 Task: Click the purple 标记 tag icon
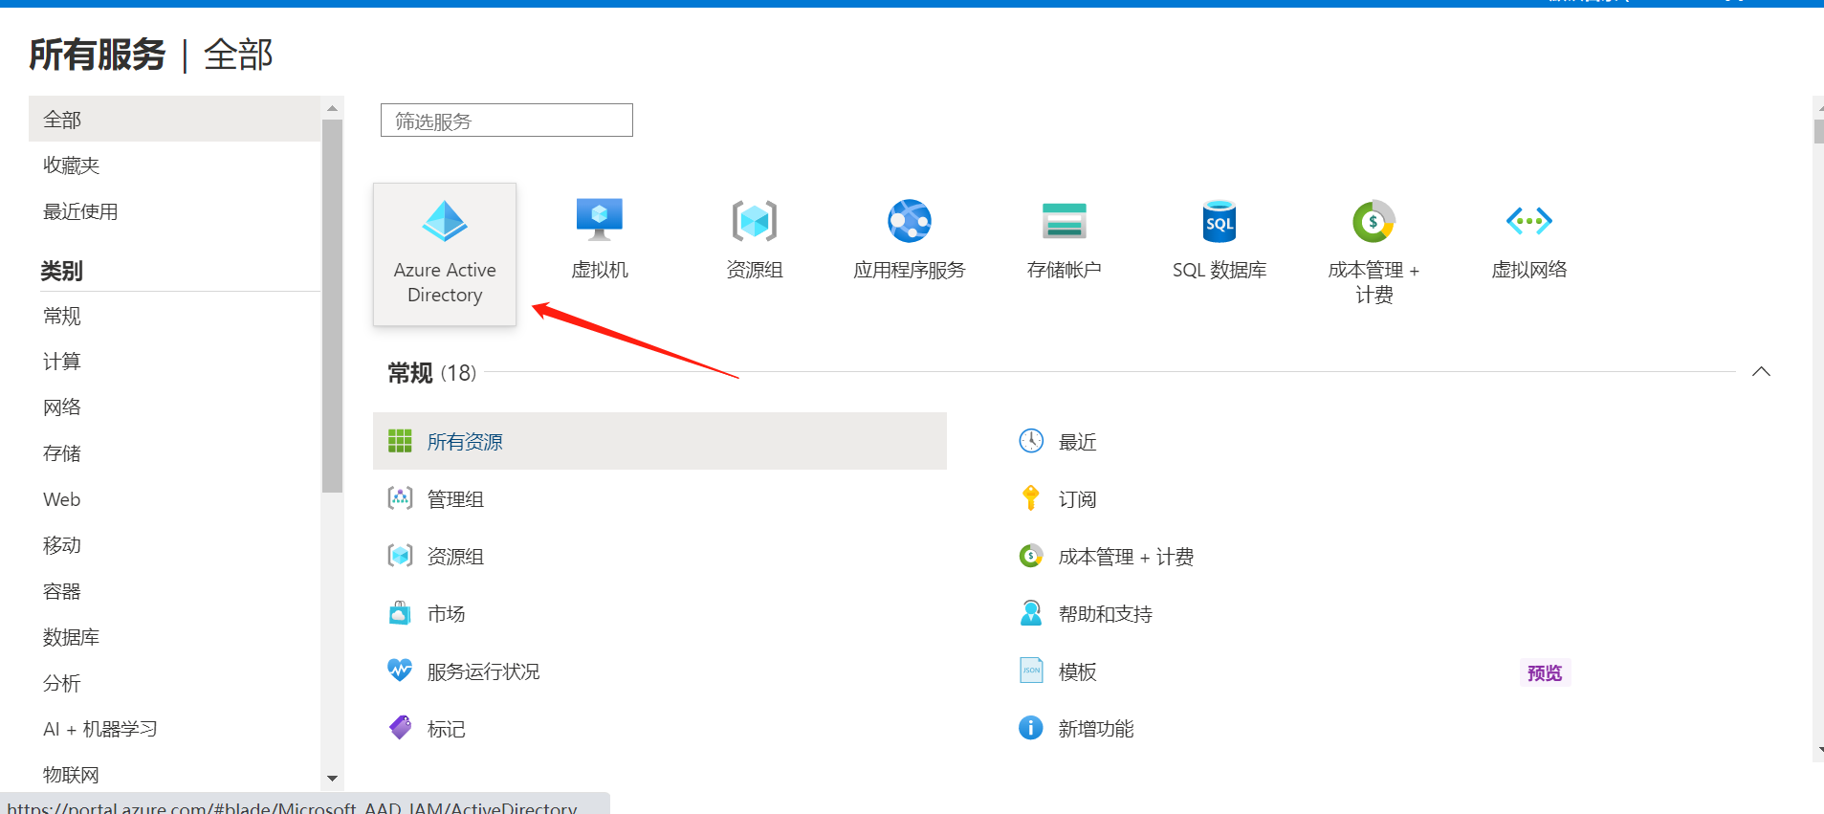point(400,728)
